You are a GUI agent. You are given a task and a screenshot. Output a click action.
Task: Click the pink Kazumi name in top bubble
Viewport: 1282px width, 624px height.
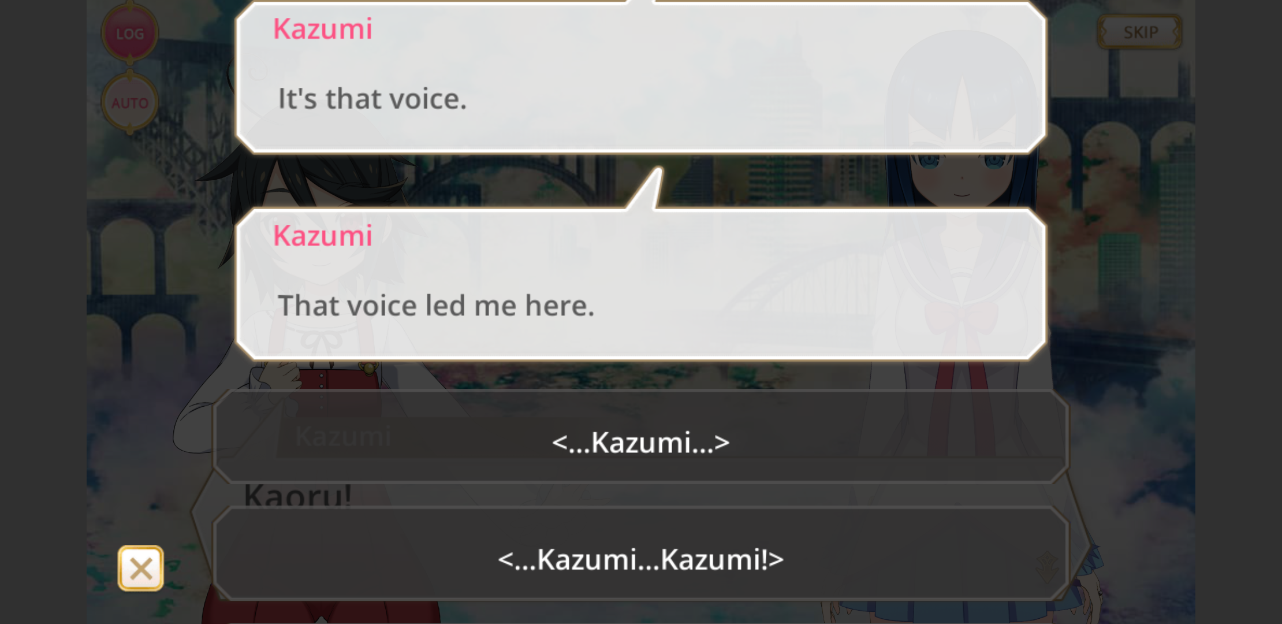tap(323, 28)
